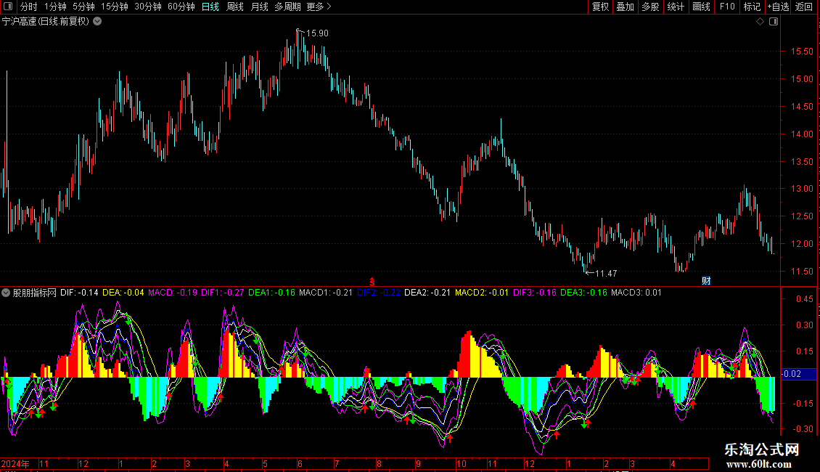
Task: Click the DIF1: -0.27 indicator value
Action: click(222, 293)
